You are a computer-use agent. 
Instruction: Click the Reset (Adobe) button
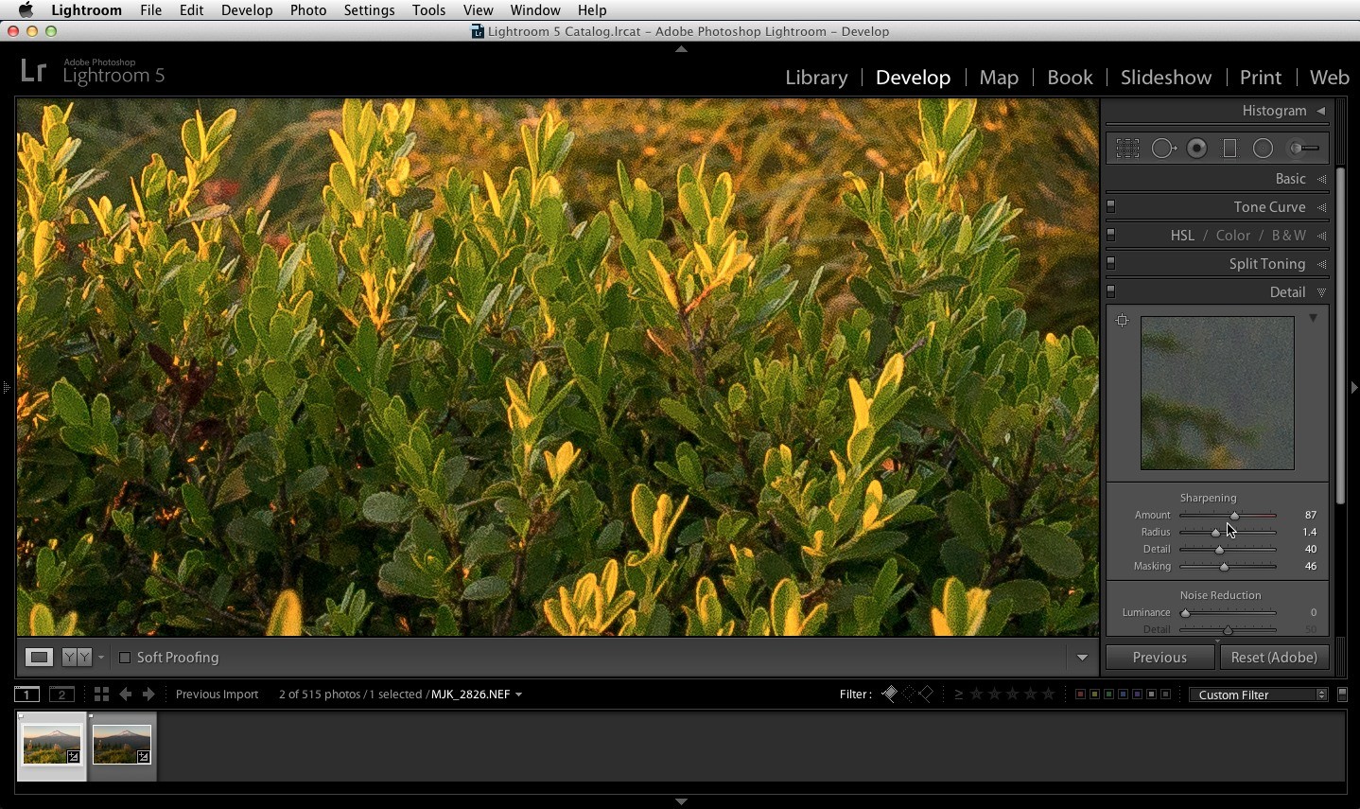[x=1274, y=658]
